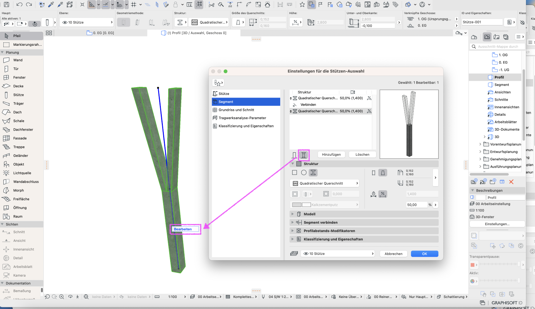Expand the Modell section

pos(293,214)
